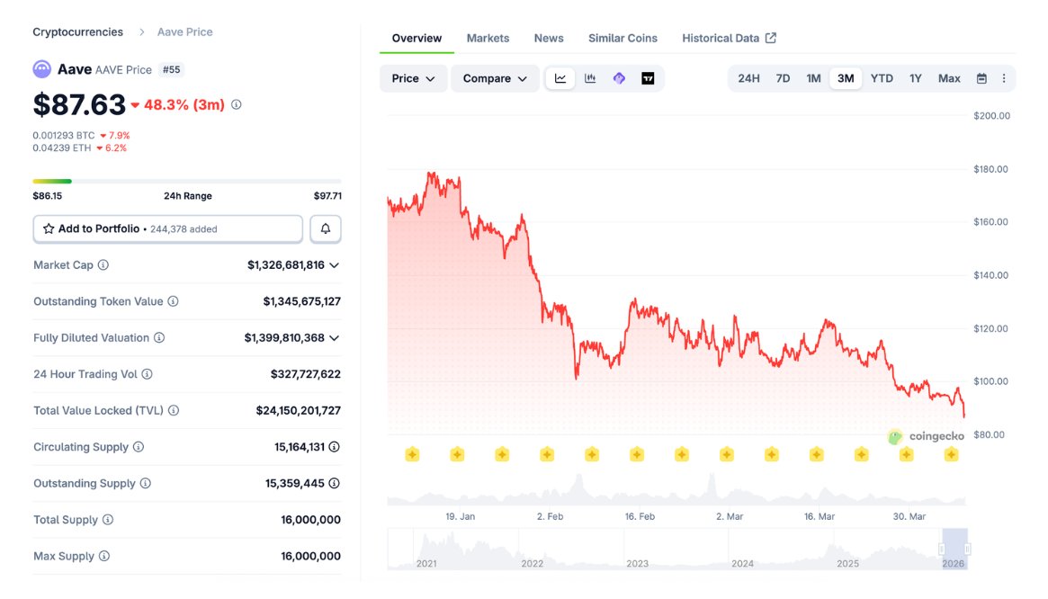Switch the chart to 7D range
Image resolution: width=1048 pixels, height=599 pixels.
click(783, 78)
